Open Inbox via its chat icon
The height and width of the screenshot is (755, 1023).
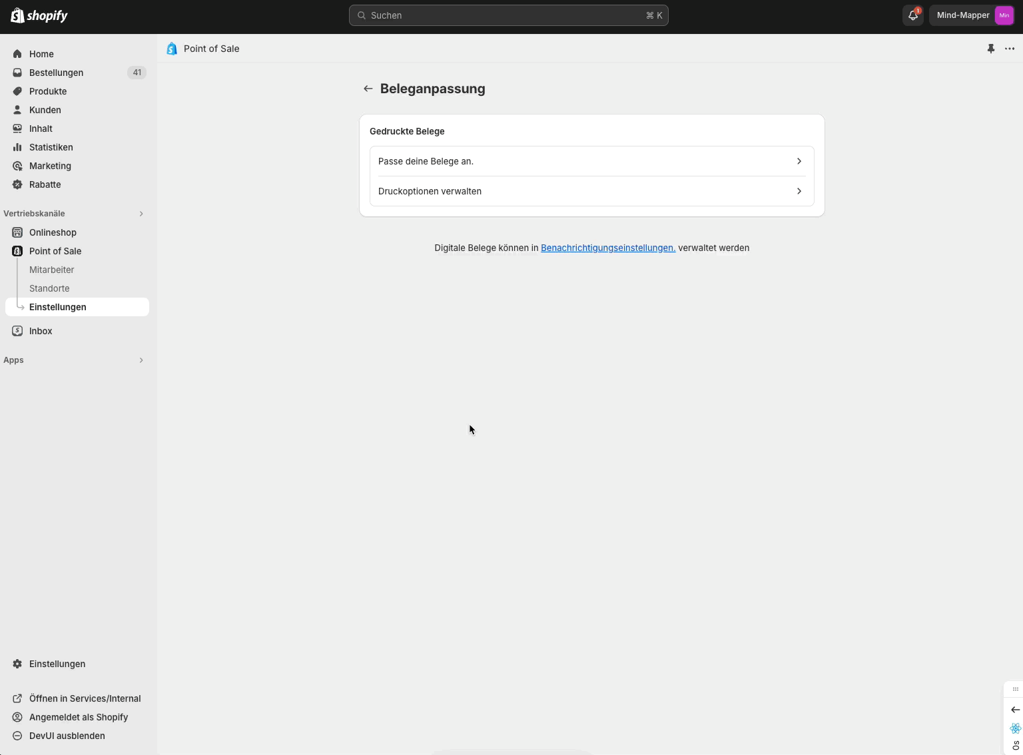[17, 331]
